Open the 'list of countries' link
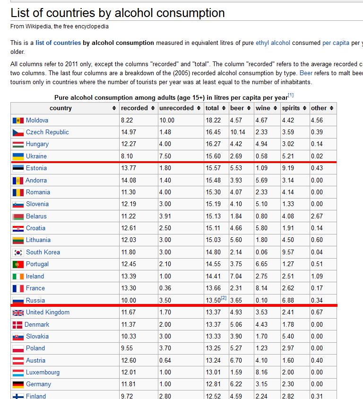The width and height of the screenshot is (363, 399). click(x=58, y=43)
